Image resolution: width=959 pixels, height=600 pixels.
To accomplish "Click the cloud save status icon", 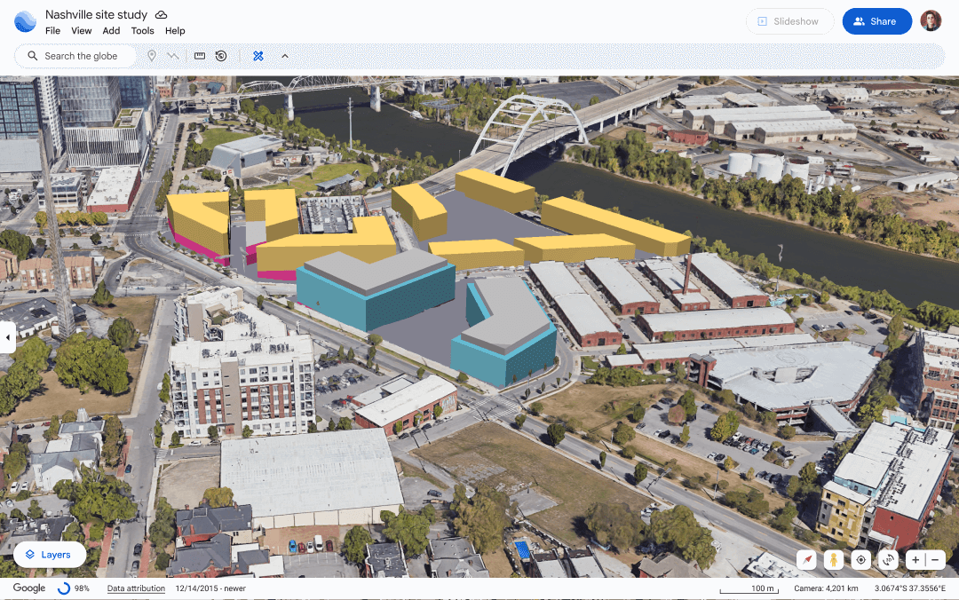I will click(161, 14).
